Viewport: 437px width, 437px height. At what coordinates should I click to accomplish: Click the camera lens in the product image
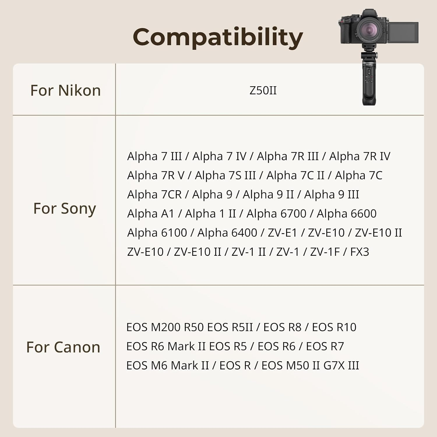point(369,30)
